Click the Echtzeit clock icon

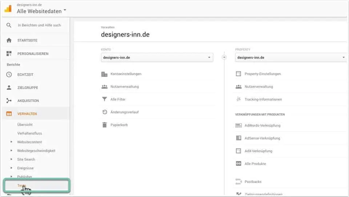coord(9,75)
